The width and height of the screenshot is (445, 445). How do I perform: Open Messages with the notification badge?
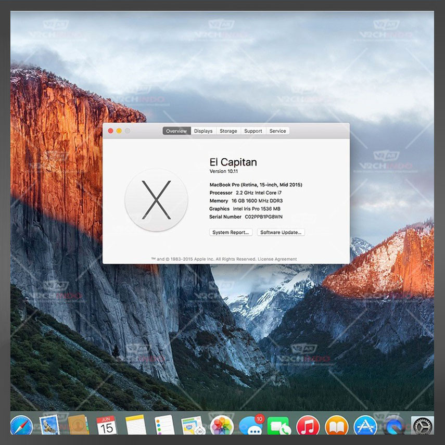point(251,425)
